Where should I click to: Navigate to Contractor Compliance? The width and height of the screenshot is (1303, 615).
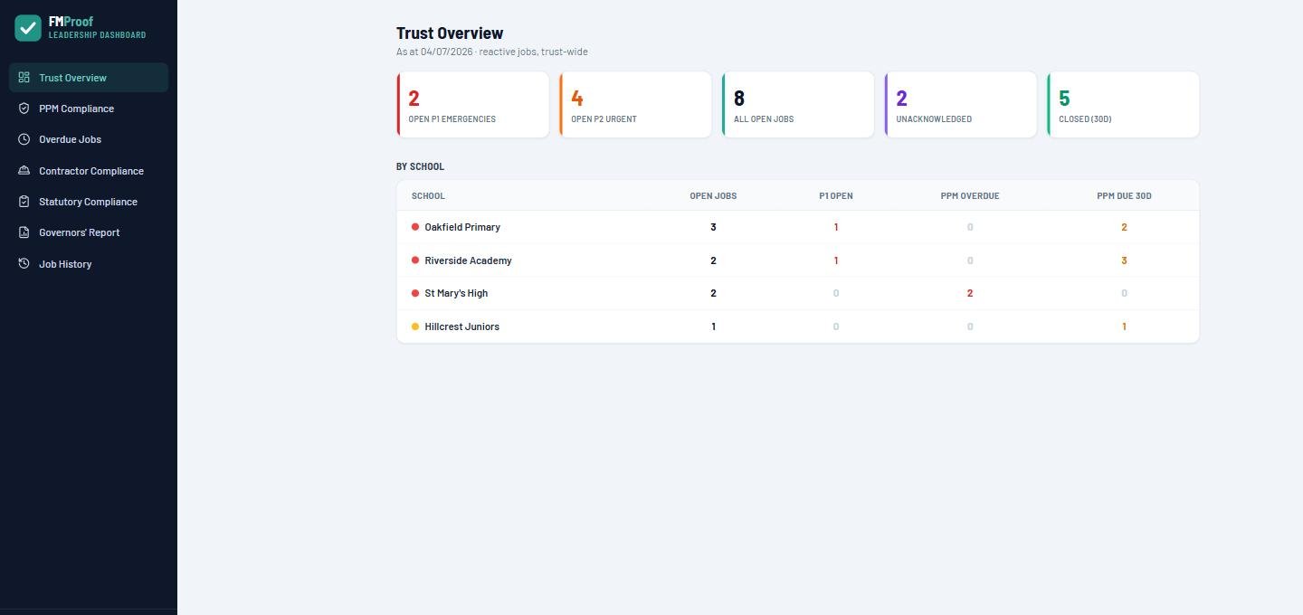(89, 171)
